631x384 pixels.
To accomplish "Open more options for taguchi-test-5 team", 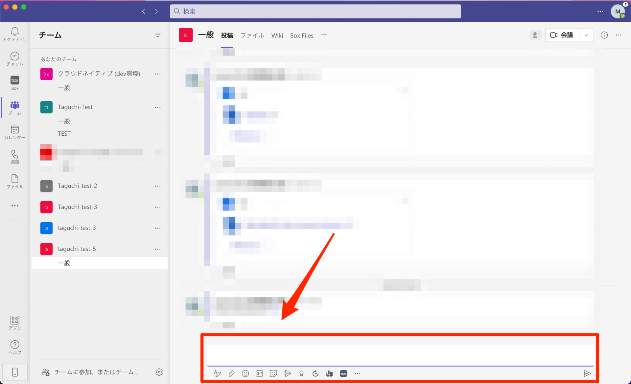I will (x=158, y=249).
